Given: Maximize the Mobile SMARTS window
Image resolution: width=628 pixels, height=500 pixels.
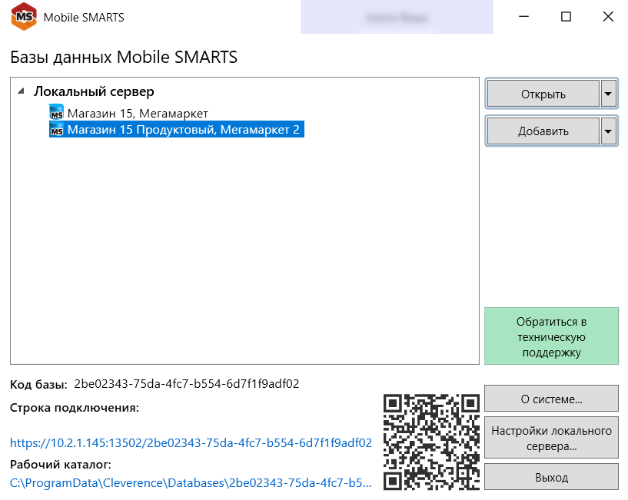Looking at the screenshot, I should (x=566, y=17).
